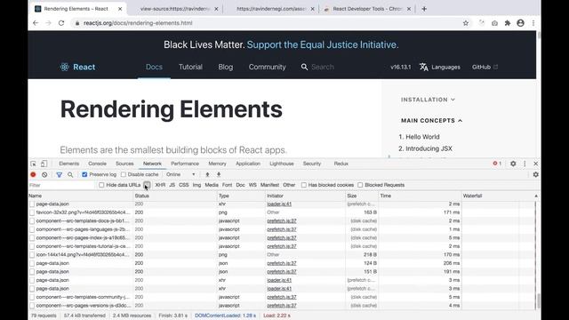Toggle Preserve log checkbox
Screen dimensions: 569x320
click(x=84, y=174)
